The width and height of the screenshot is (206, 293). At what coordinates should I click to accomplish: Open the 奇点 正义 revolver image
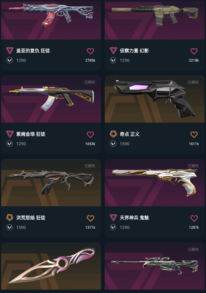154,99
